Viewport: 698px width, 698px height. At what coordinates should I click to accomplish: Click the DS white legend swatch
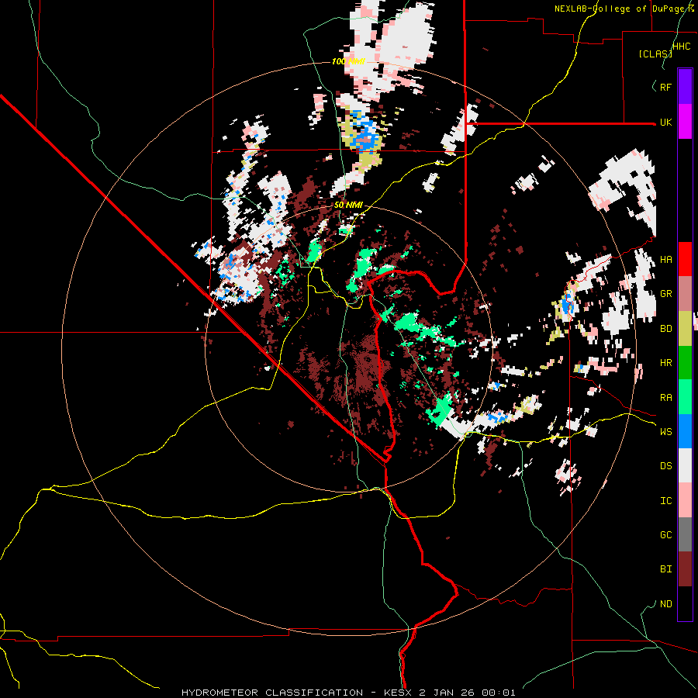pos(685,465)
